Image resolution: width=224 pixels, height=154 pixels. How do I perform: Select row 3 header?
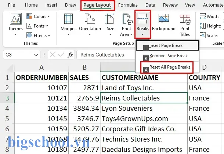click(x=7, y=98)
